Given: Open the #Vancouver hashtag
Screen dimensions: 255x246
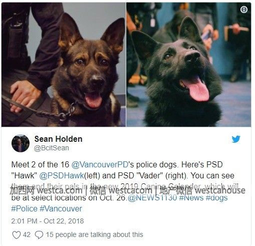Looking at the screenshot, I should (x=61, y=209).
